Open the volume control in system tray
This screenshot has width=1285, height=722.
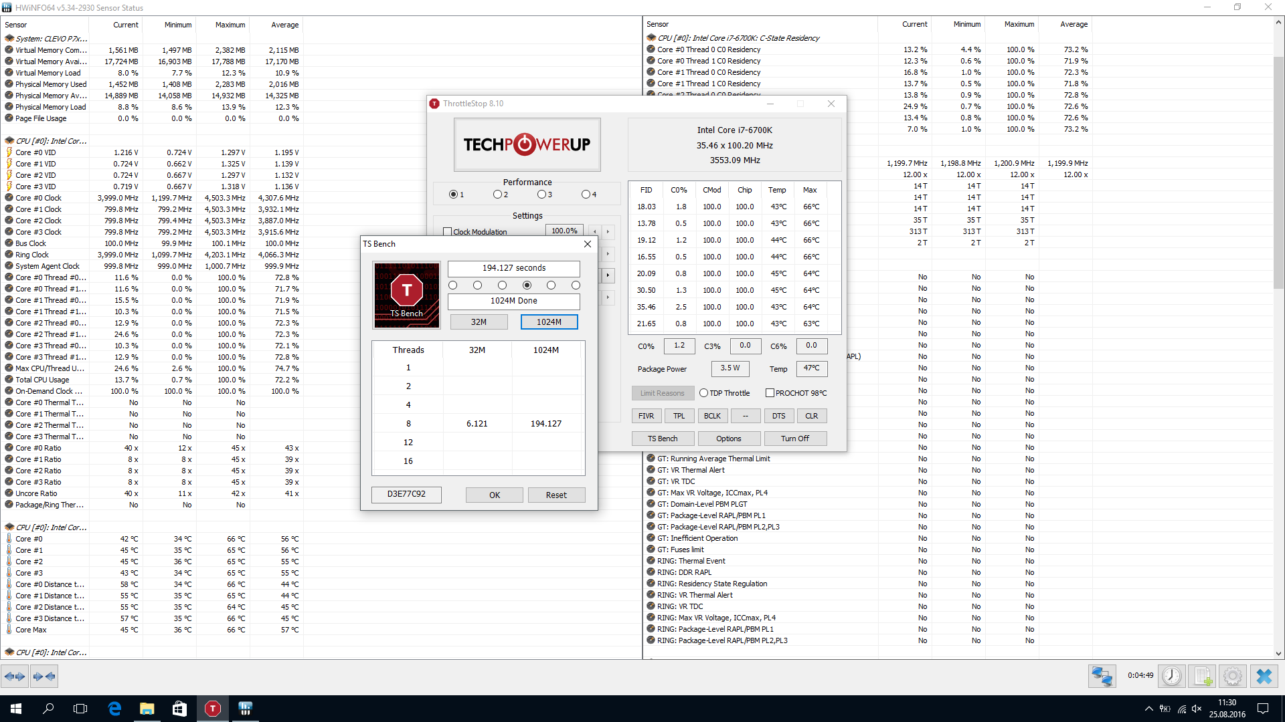coord(1197,709)
